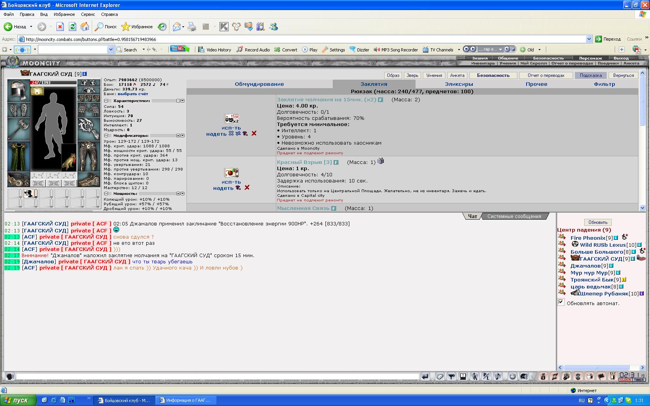
Task: Switch to the CLOCK mode
Action: pos(625,380)
